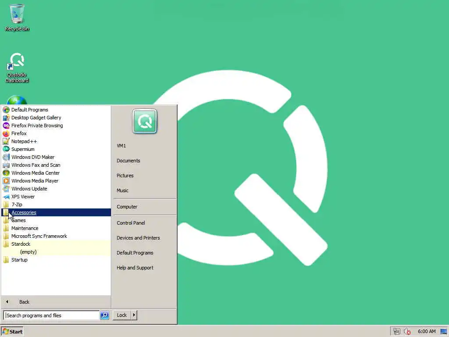Launch Supermium from its label
Viewport: 449px width, 337px height.
click(x=23, y=149)
